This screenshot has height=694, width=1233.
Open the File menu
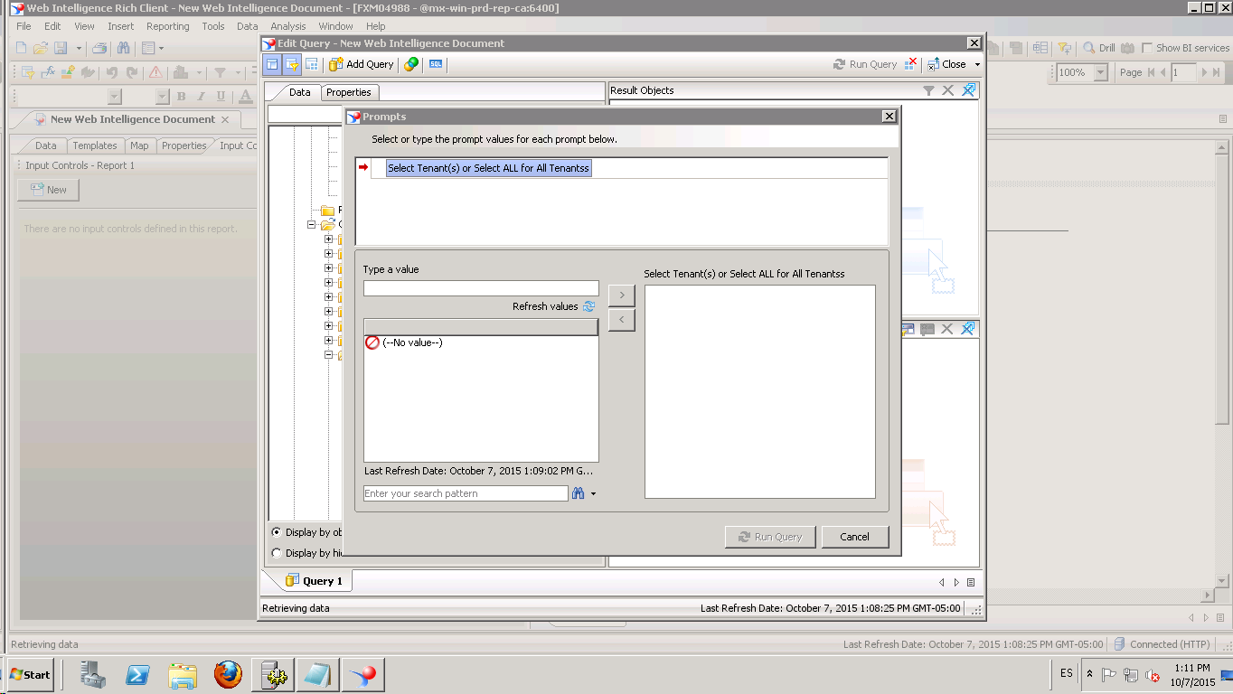[x=24, y=26]
